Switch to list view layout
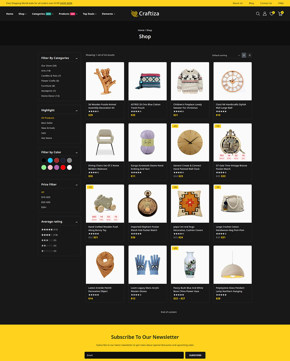 pyautogui.click(x=250, y=55)
